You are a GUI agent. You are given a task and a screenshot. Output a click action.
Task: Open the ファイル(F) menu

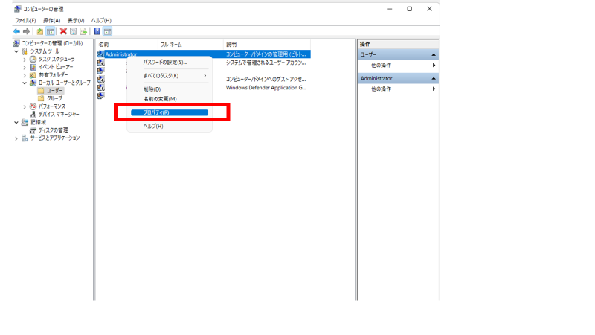click(x=25, y=21)
